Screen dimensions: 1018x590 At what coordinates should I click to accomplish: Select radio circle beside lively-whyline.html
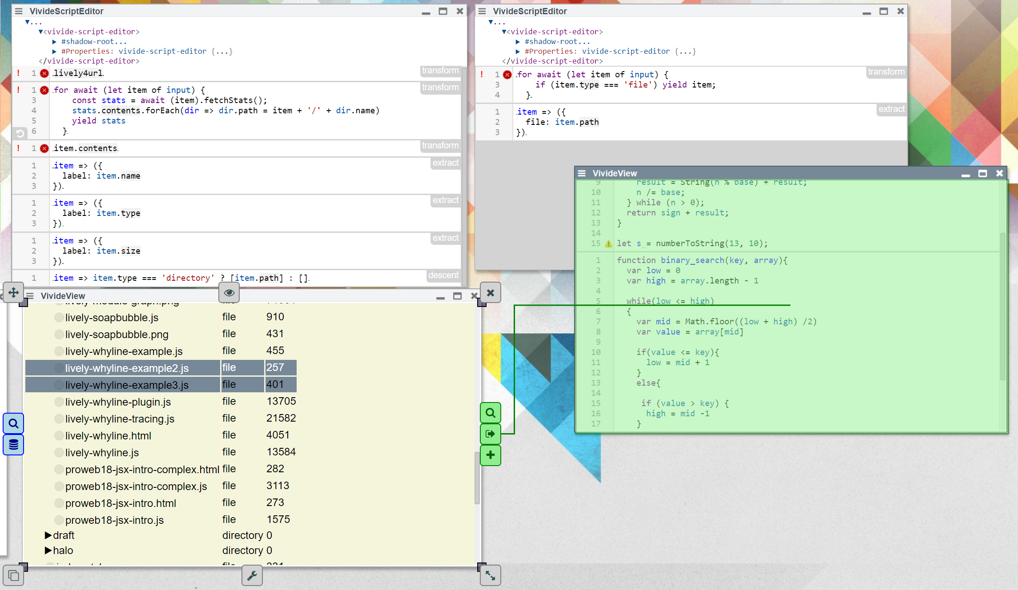59,436
